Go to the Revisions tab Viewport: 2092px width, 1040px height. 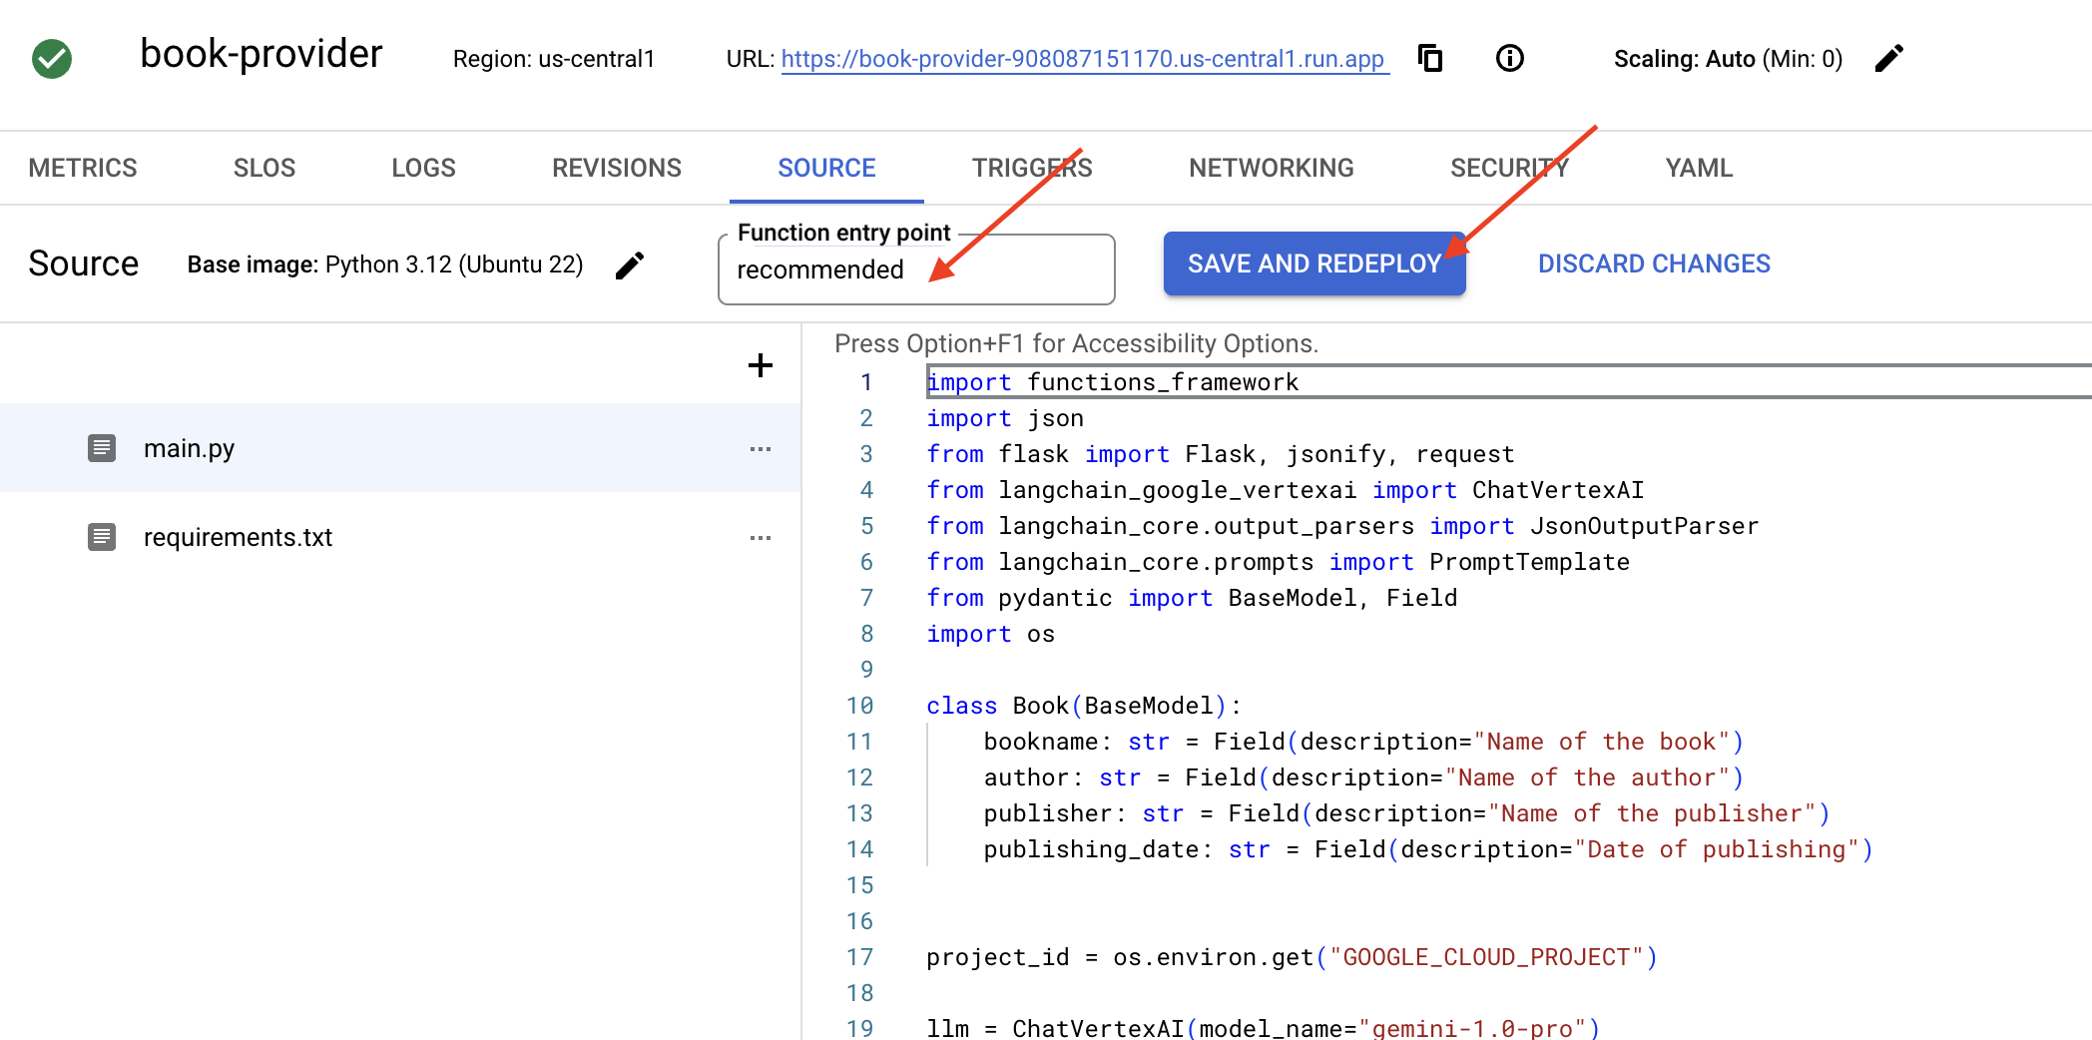[616, 168]
